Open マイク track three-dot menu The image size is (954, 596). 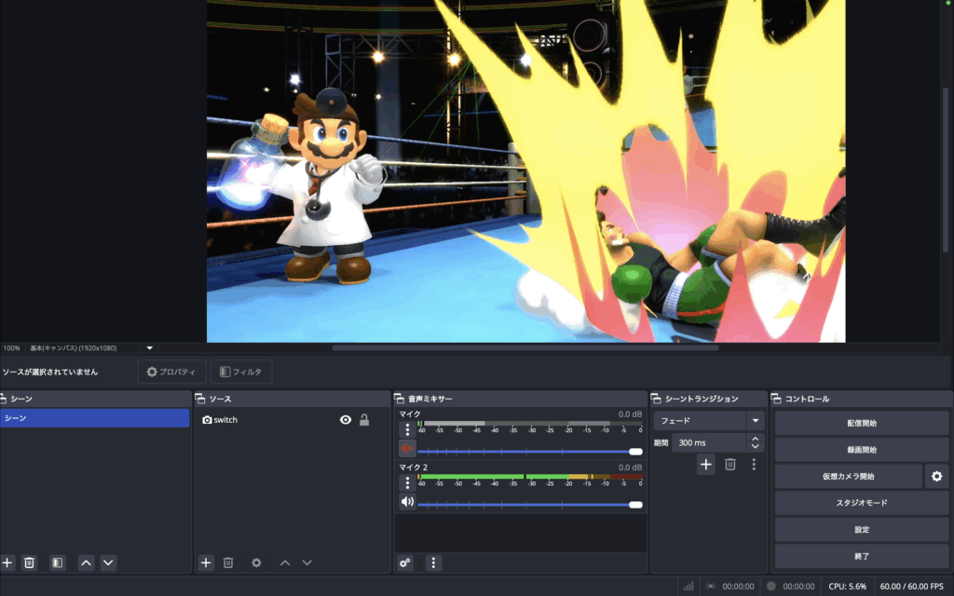[408, 429]
